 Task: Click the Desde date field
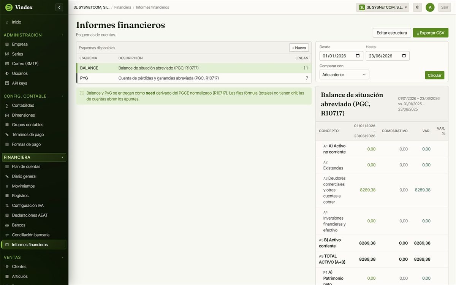(x=341, y=56)
